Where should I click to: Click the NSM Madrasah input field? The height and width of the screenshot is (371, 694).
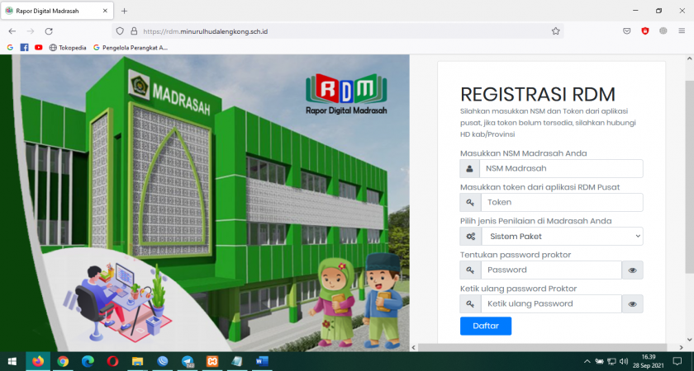click(x=561, y=168)
